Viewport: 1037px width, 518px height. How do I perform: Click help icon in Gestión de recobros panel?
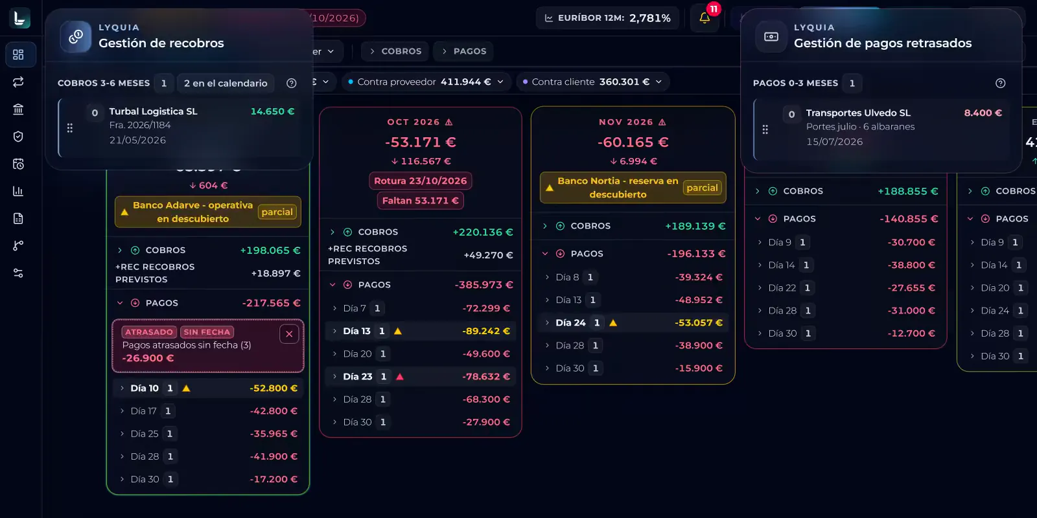tap(292, 83)
